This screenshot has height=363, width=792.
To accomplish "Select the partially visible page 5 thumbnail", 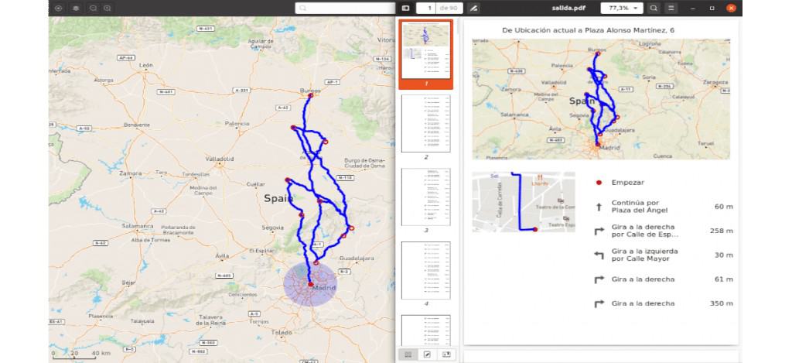I will (x=426, y=330).
